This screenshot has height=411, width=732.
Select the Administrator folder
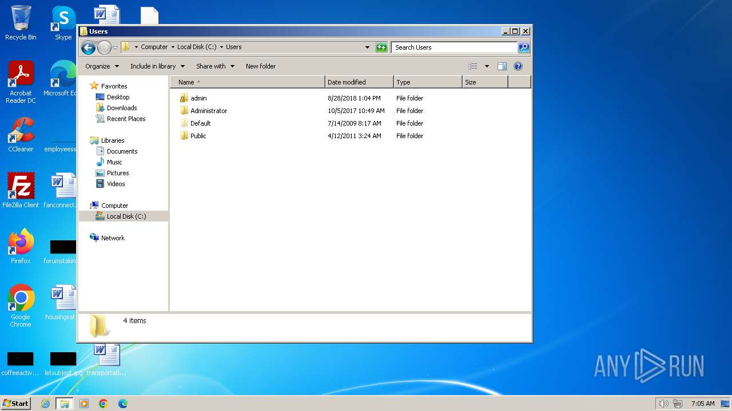click(x=203, y=111)
